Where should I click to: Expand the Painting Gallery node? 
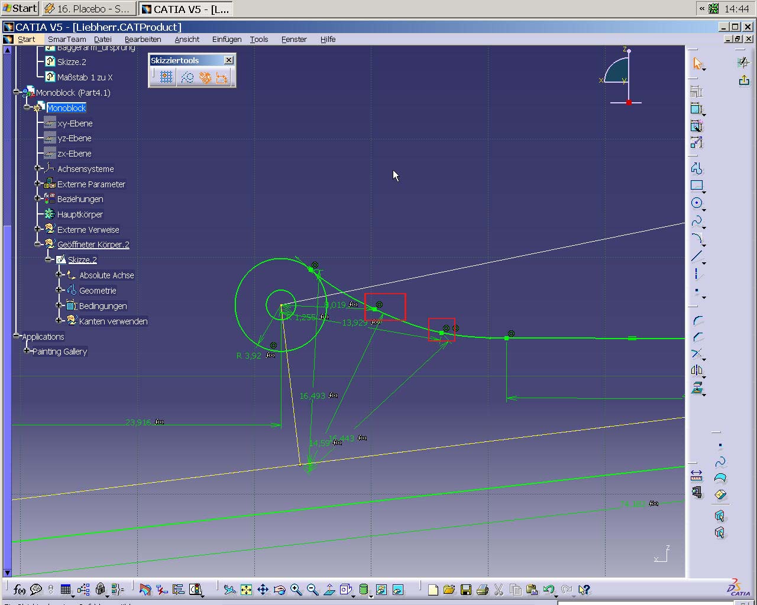pos(27,350)
